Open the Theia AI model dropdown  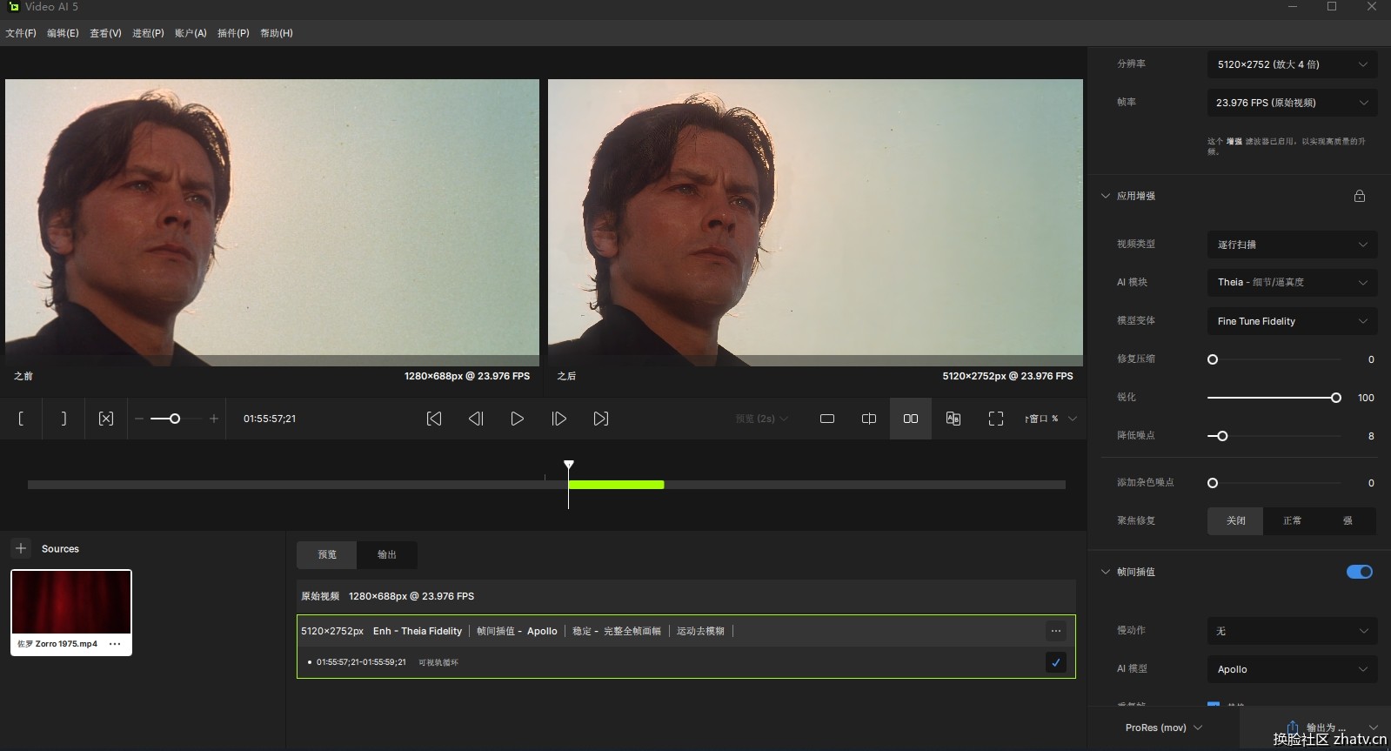pos(1292,282)
